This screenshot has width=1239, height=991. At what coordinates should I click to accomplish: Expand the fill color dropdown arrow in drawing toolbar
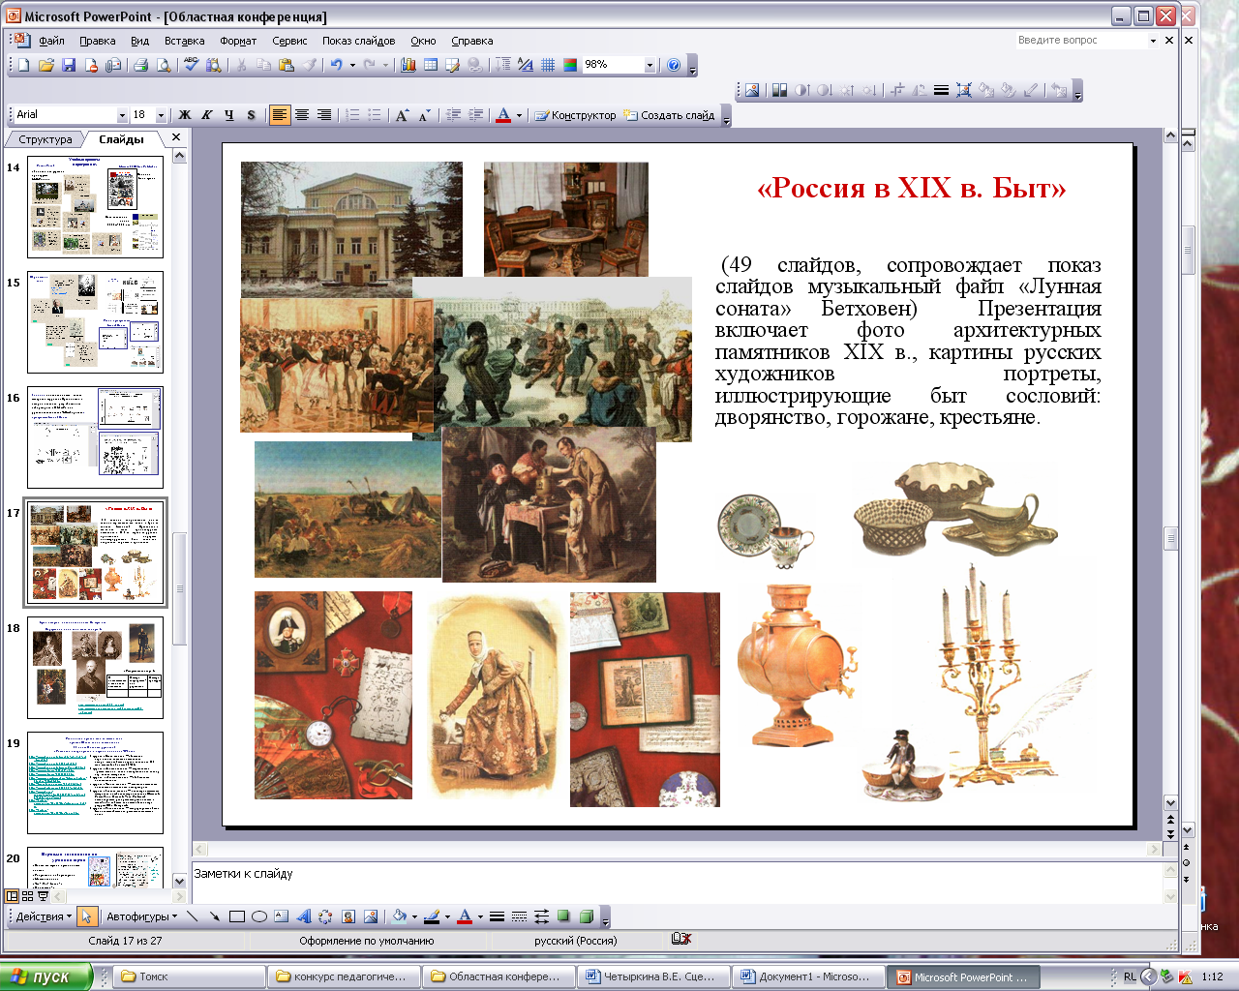pyautogui.click(x=414, y=916)
